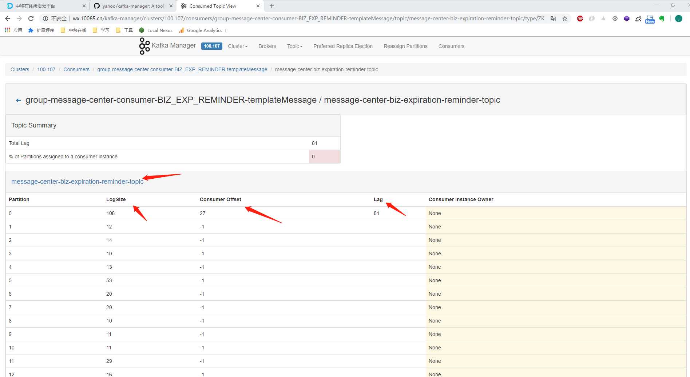Open the Apps shortcut grid icon

pos(7,30)
